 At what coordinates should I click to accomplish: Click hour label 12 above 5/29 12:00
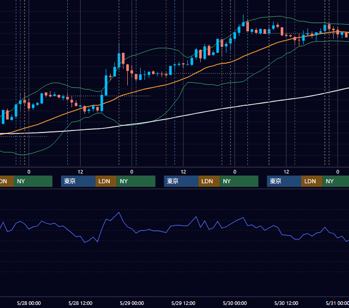pos(183,172)
